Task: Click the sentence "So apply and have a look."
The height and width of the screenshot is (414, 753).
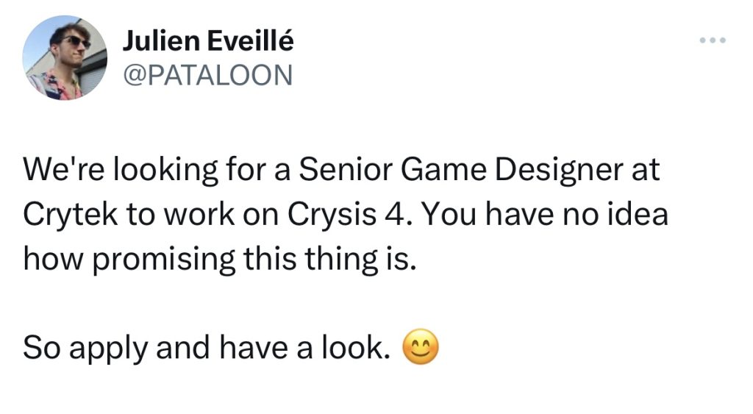Action: pos(207,348)
